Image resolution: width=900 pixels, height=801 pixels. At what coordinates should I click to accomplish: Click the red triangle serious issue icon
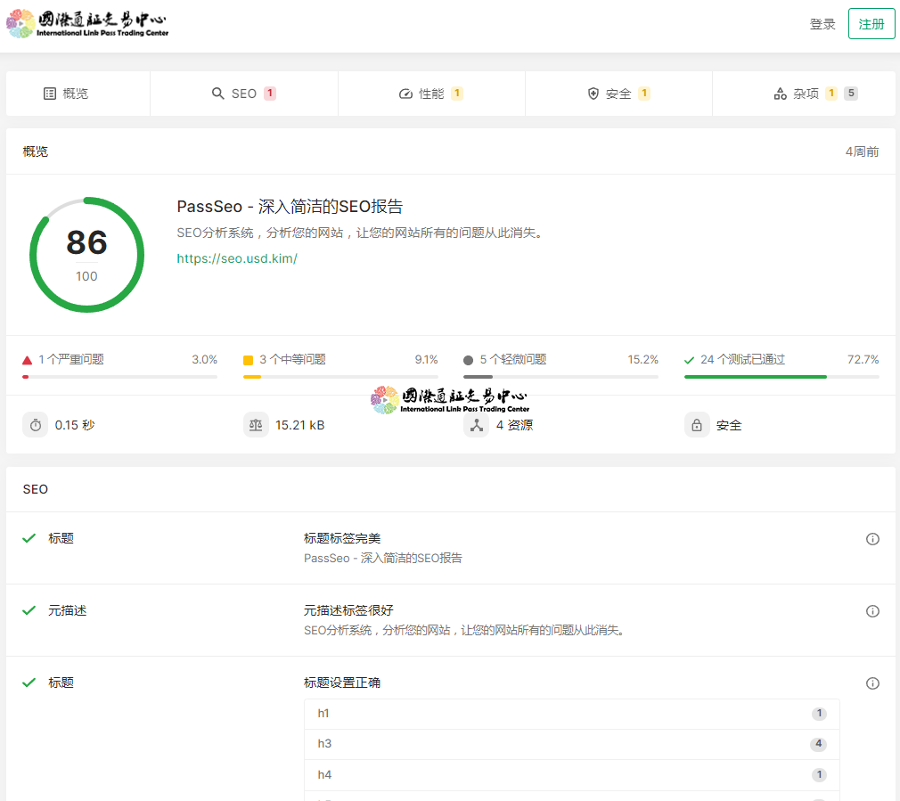click(x=27, y=360)
